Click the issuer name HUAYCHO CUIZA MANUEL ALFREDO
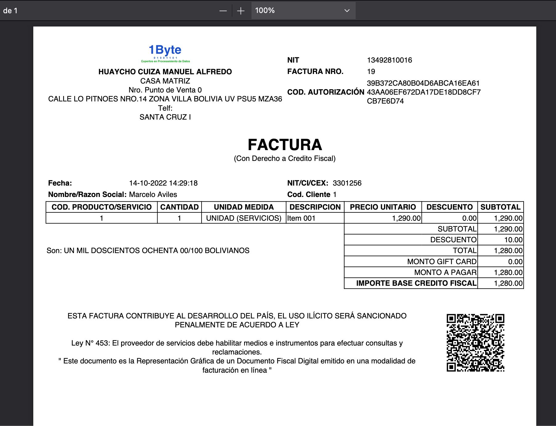Viewport: 556px width, 426px height. (165, 72)
